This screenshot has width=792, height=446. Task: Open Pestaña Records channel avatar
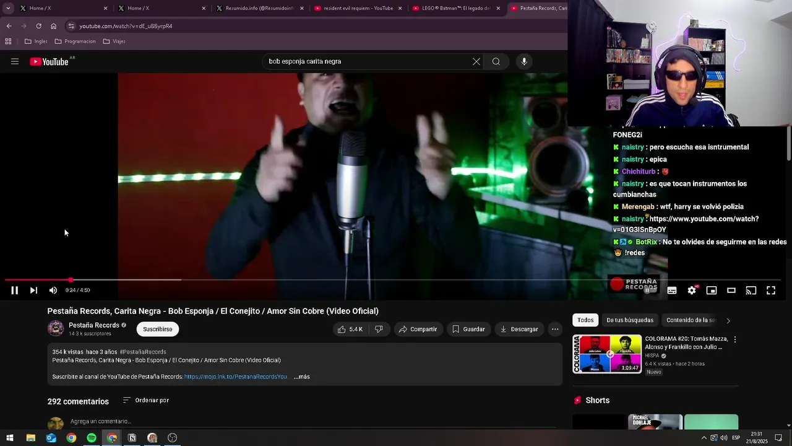(56, 329)
